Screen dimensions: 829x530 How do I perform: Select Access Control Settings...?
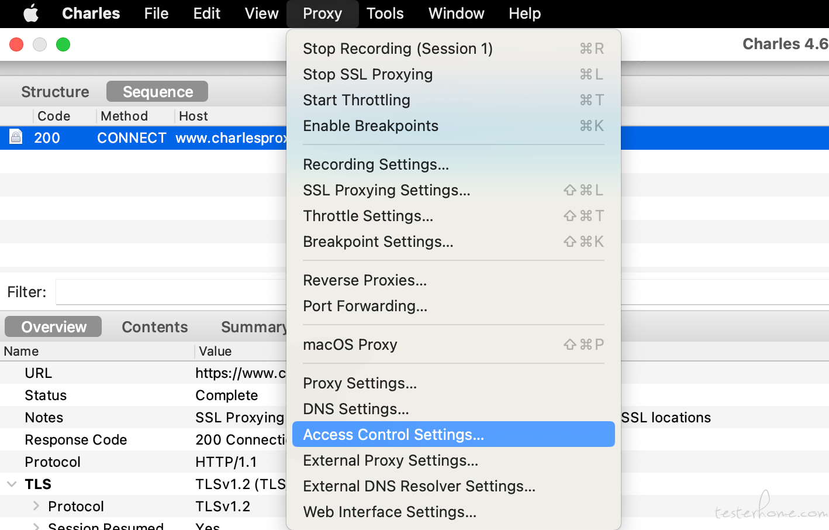[453, 435]
